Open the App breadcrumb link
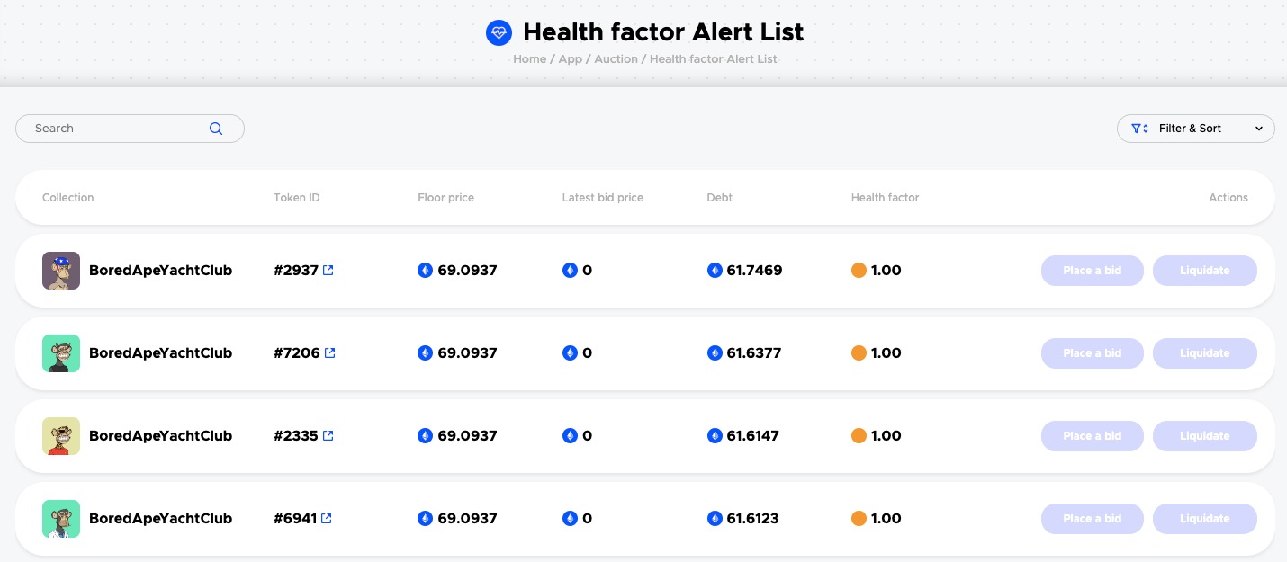 click(x=571, y=58)
